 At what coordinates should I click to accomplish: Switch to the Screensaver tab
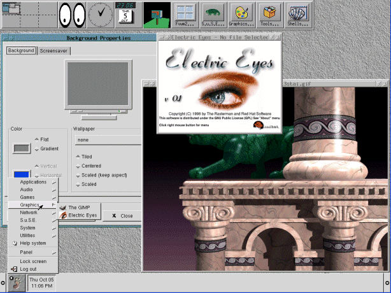pos(53,51)
